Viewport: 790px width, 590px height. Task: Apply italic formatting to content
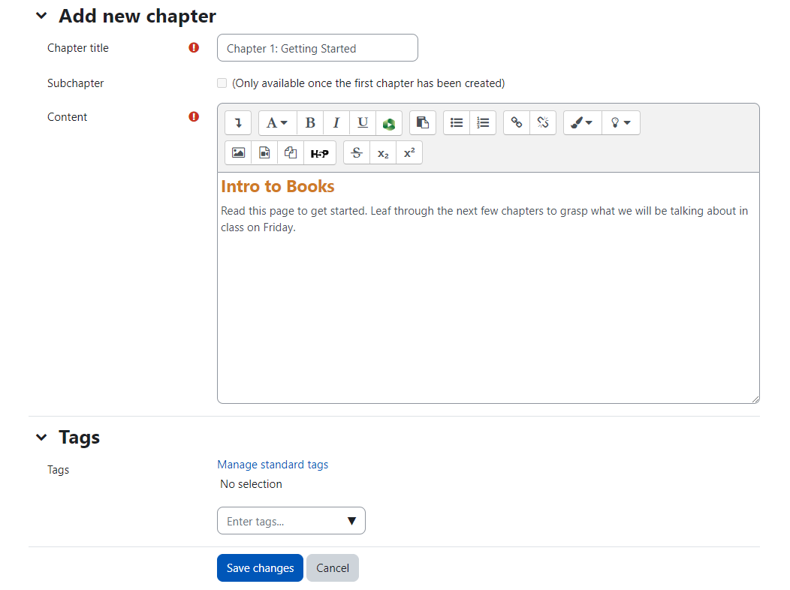pyautogui.click(x=336, y=123)
